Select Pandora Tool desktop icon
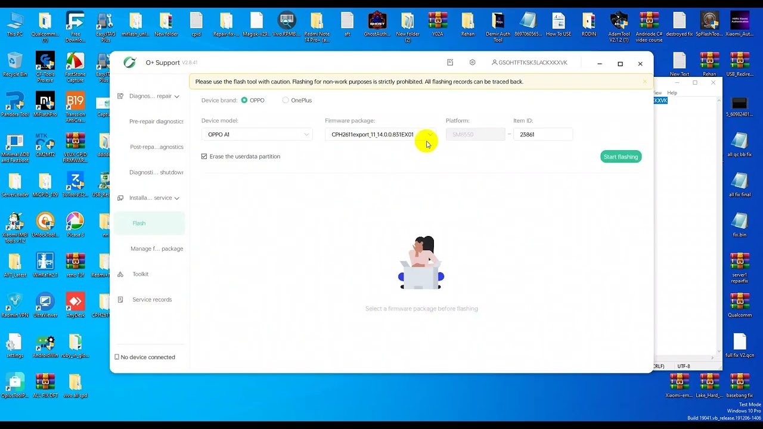 [15, 104]
